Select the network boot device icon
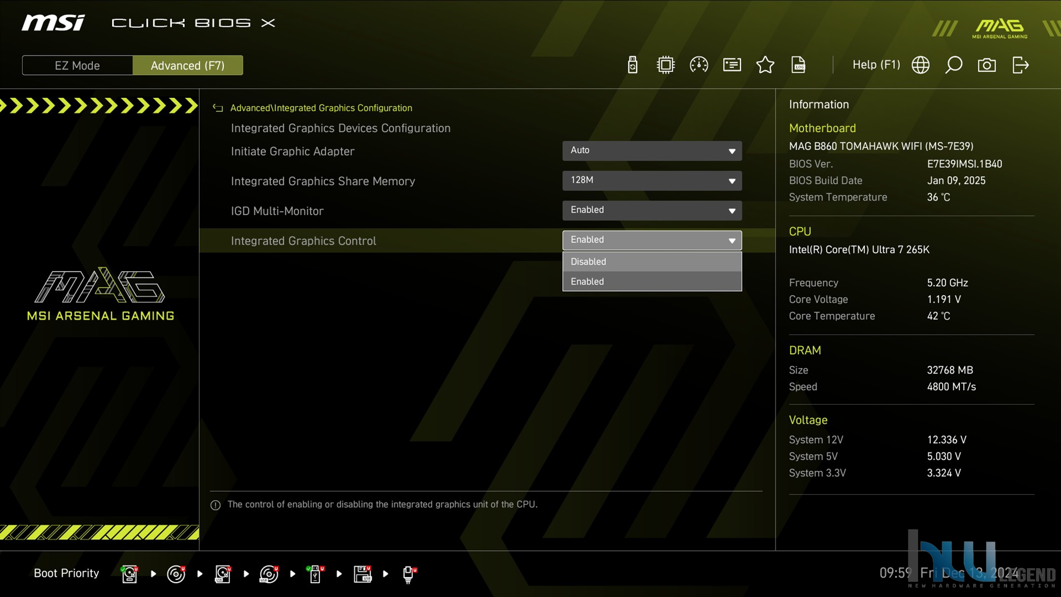The height and width of the screenshot is (597, 1061). tap(409, 574)
